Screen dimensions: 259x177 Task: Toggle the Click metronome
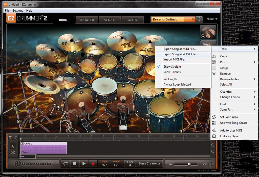130,163
